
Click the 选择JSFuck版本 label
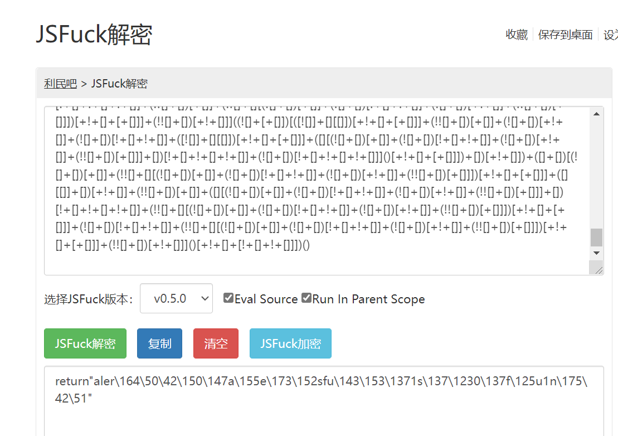(x=88, y=299)
